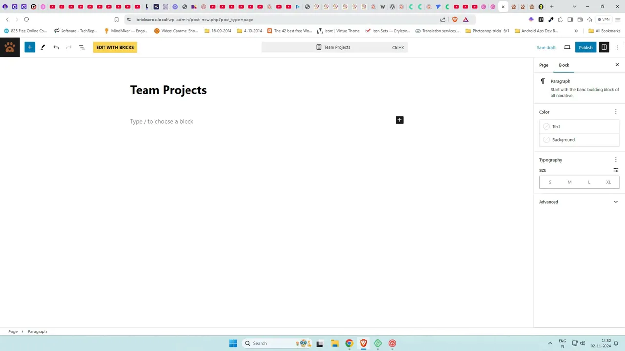
Task: Click the preview device icon near Publish
Action: (x=567, y=47)
